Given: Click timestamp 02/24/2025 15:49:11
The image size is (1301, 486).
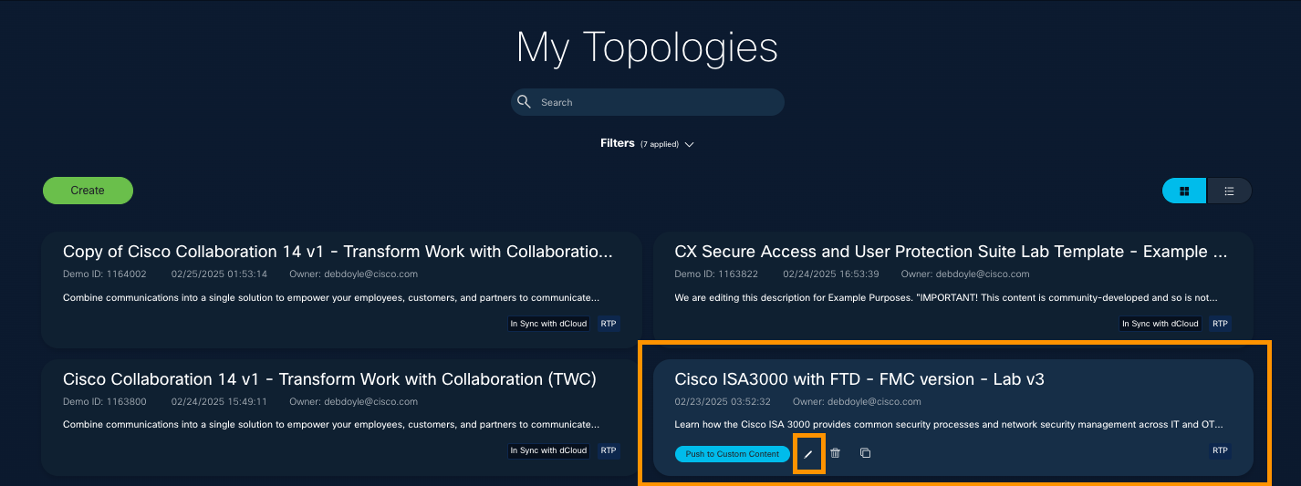Looking at the screenshot, I should pyautogui.click(x=219, y=401).
